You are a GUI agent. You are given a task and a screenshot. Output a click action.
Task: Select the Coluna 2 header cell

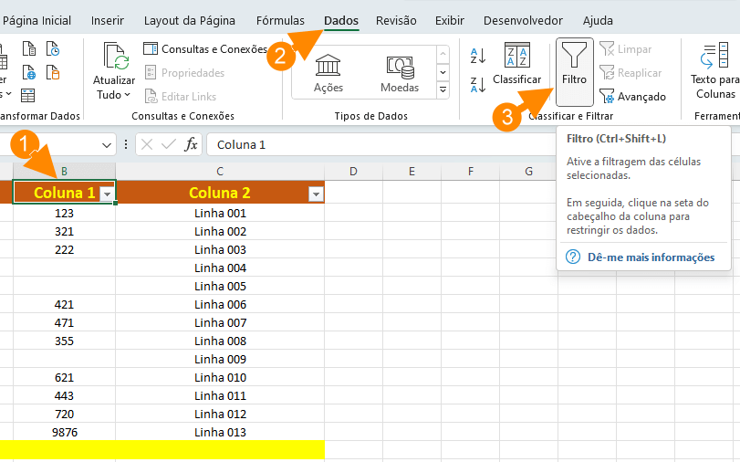point(220,193)
